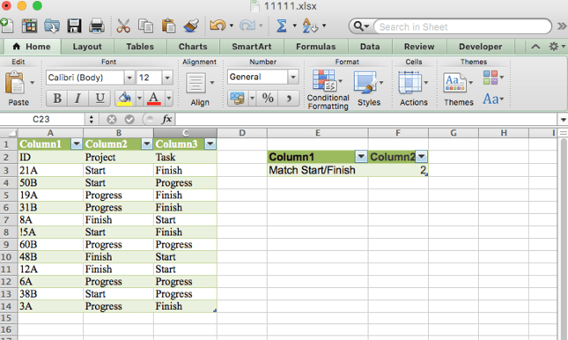Screen dimensions: 568x340
Task: Paste from clipboard toolbar icon
Action: (168, 26)
